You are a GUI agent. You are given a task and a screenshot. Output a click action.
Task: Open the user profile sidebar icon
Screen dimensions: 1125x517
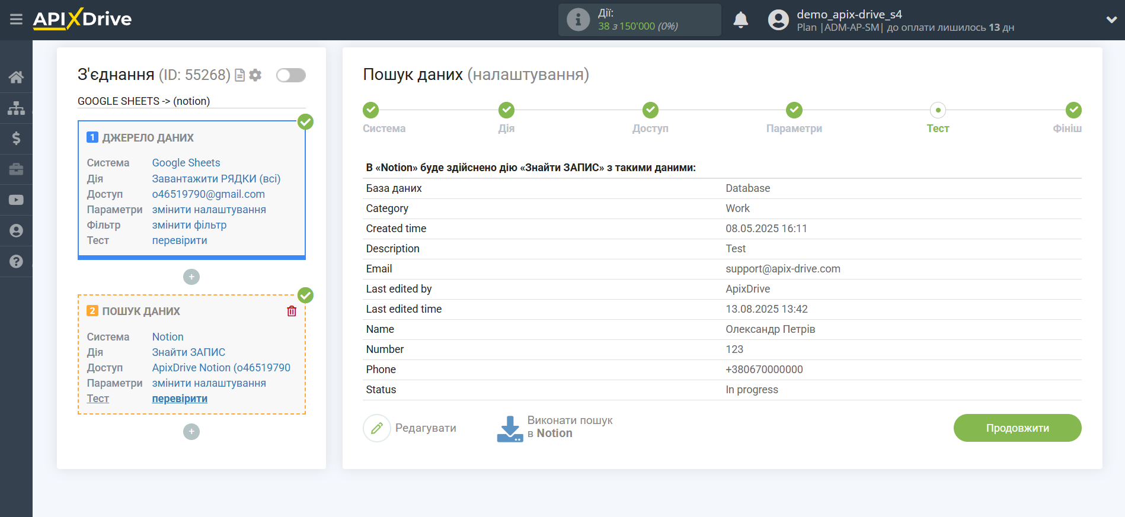16,231
